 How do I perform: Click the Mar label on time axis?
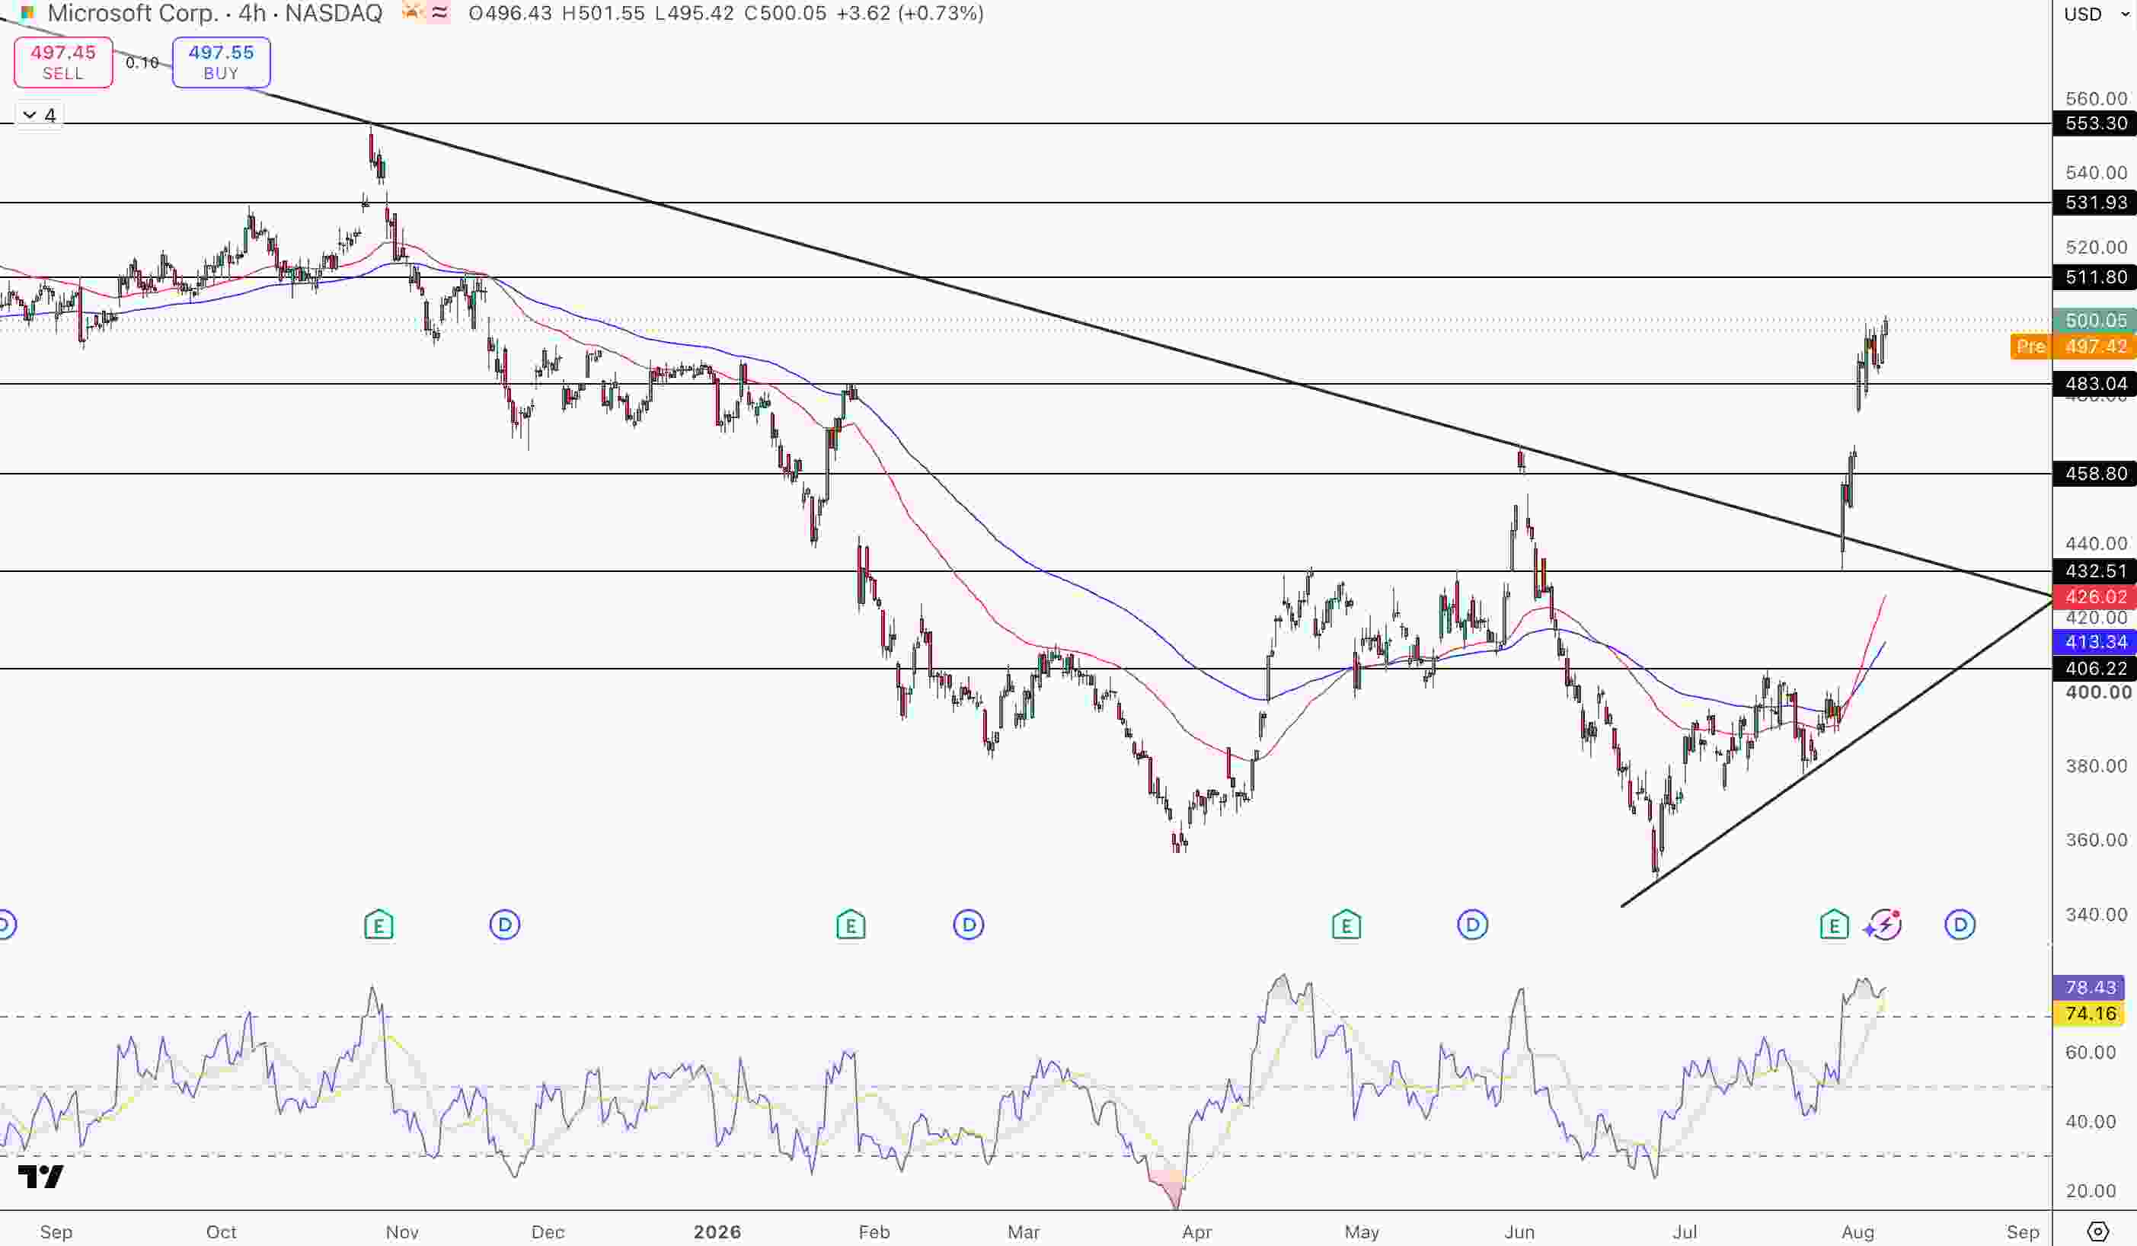pyautogui.click(x=1024, y=1232)
